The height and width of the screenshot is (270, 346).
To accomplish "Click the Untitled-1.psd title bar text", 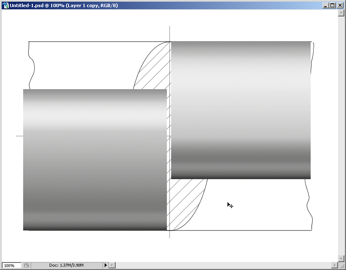I will point(64,5).
